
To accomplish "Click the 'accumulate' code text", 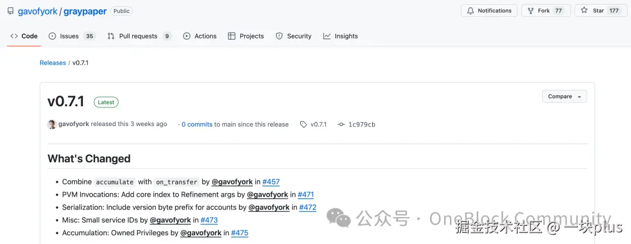I will pyautogui.click(x=115, y=182).
